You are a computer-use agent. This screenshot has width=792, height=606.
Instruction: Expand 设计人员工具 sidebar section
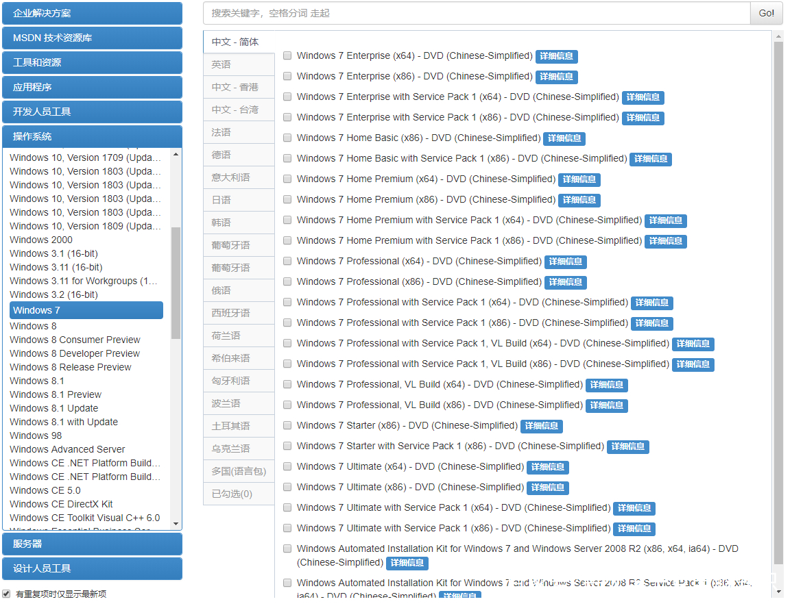92,568
